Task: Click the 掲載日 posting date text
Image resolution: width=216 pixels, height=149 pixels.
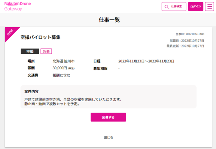Action: pyautogui.click(x=187, y=41)
